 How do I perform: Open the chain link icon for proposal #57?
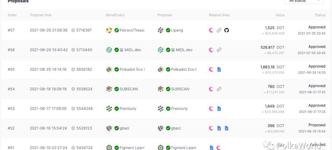coord(219,30)
